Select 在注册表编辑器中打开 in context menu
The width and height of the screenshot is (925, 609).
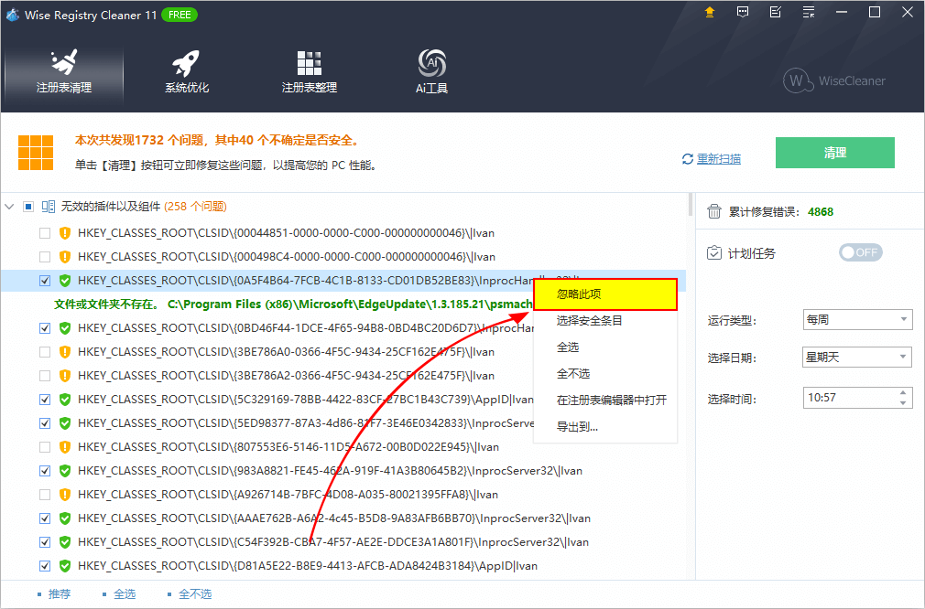tap(611, 401)
